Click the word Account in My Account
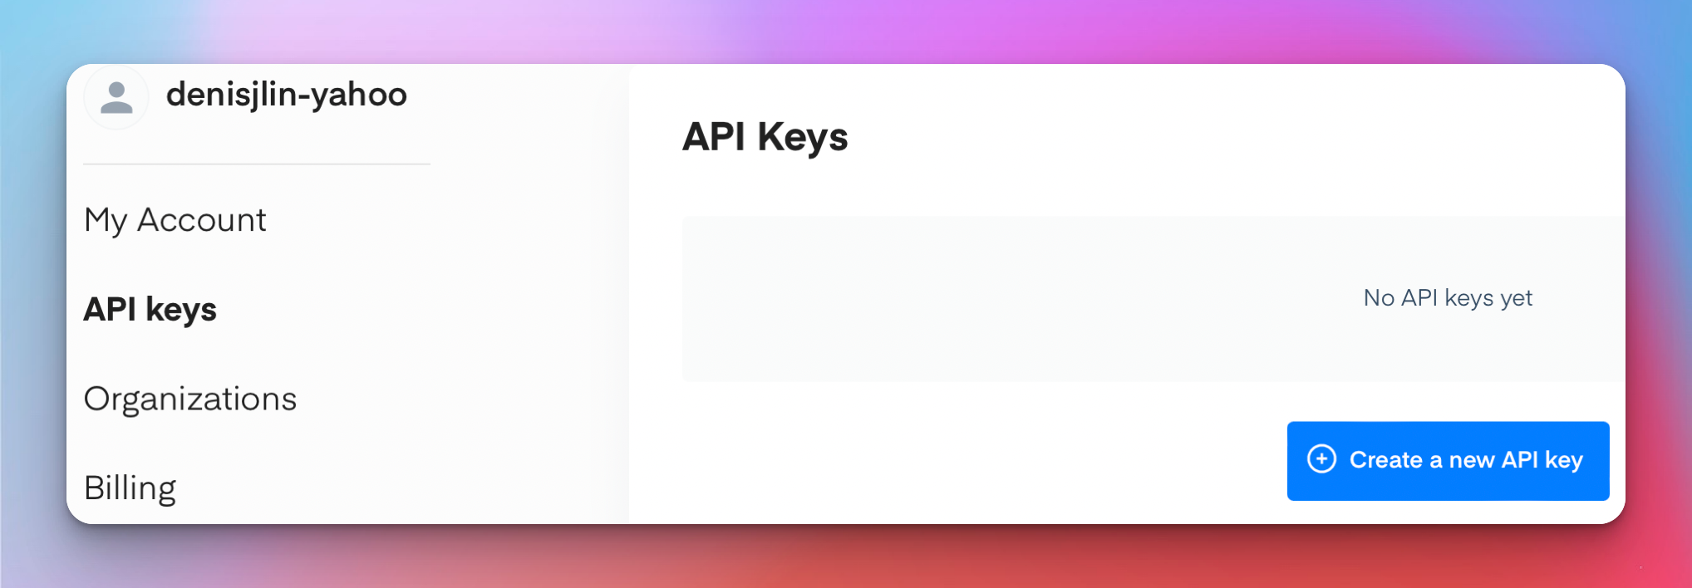The height and width of the screenshot is (588, 1692). coord(202,220)
